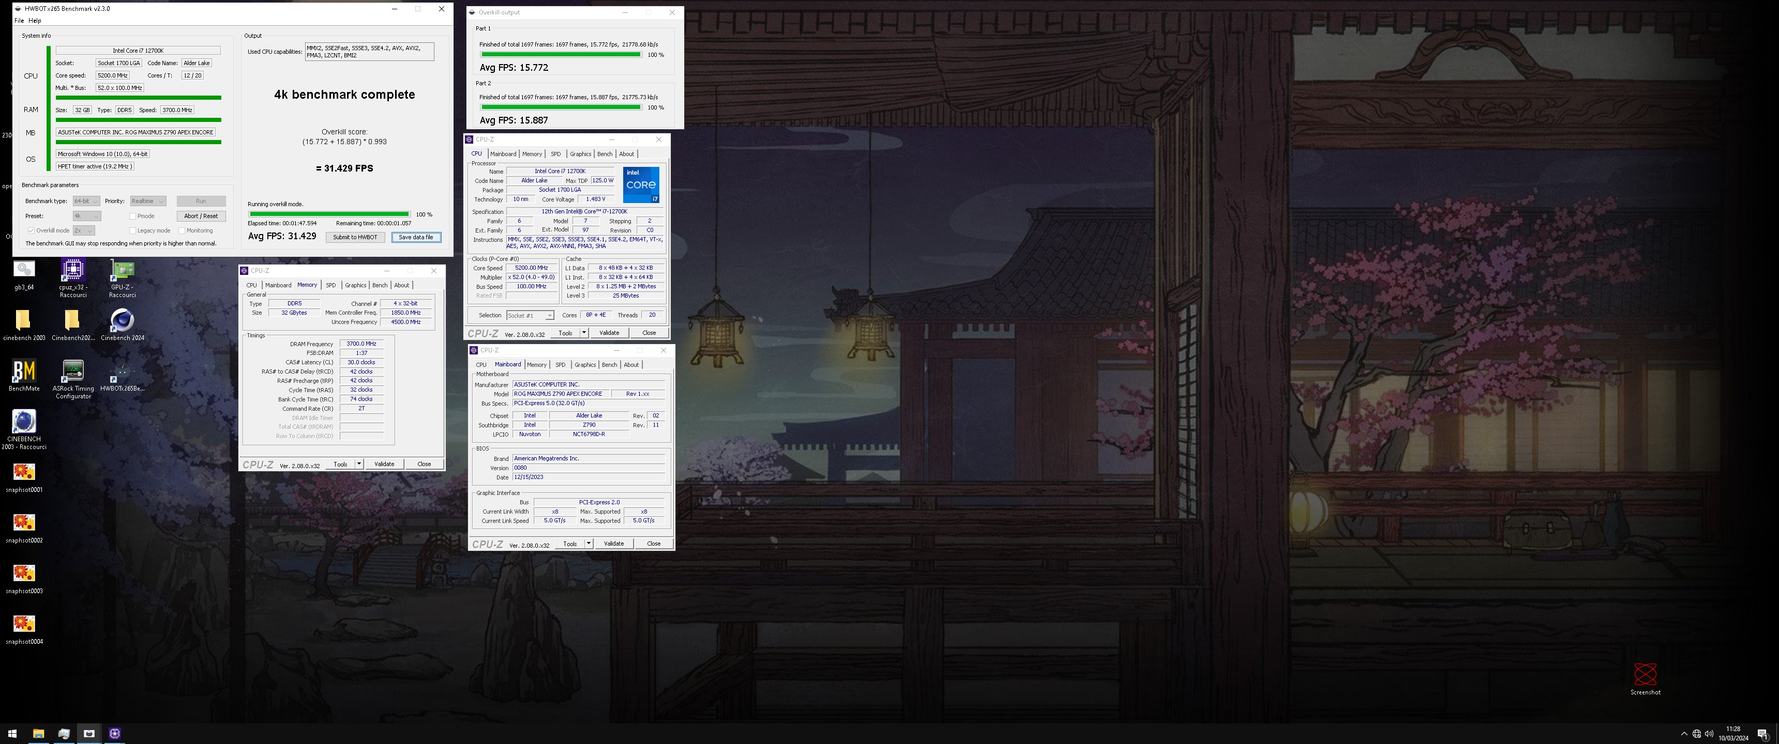Screen dimensions: 1779x744
Task: Open the Screenshot desktop icon
Action: 1645,678
